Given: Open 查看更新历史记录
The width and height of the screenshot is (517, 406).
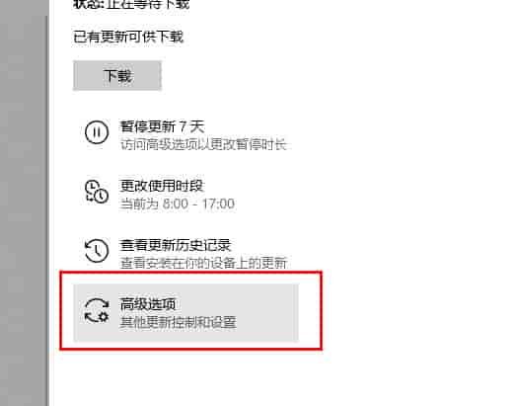Looking at the screenshot, I should pos(175,245).
